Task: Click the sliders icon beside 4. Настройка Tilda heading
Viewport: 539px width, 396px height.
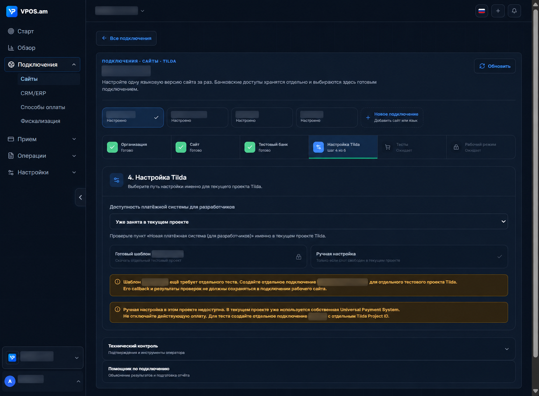Action: 116,180
